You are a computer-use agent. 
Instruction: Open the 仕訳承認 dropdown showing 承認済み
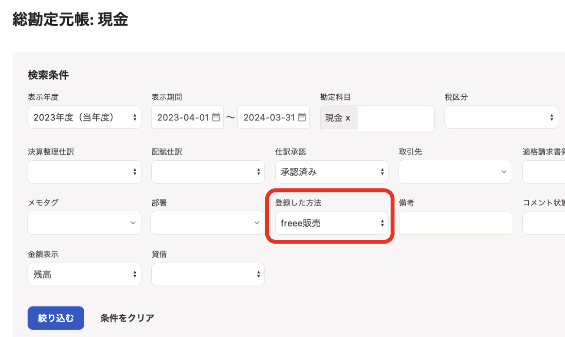332,171
